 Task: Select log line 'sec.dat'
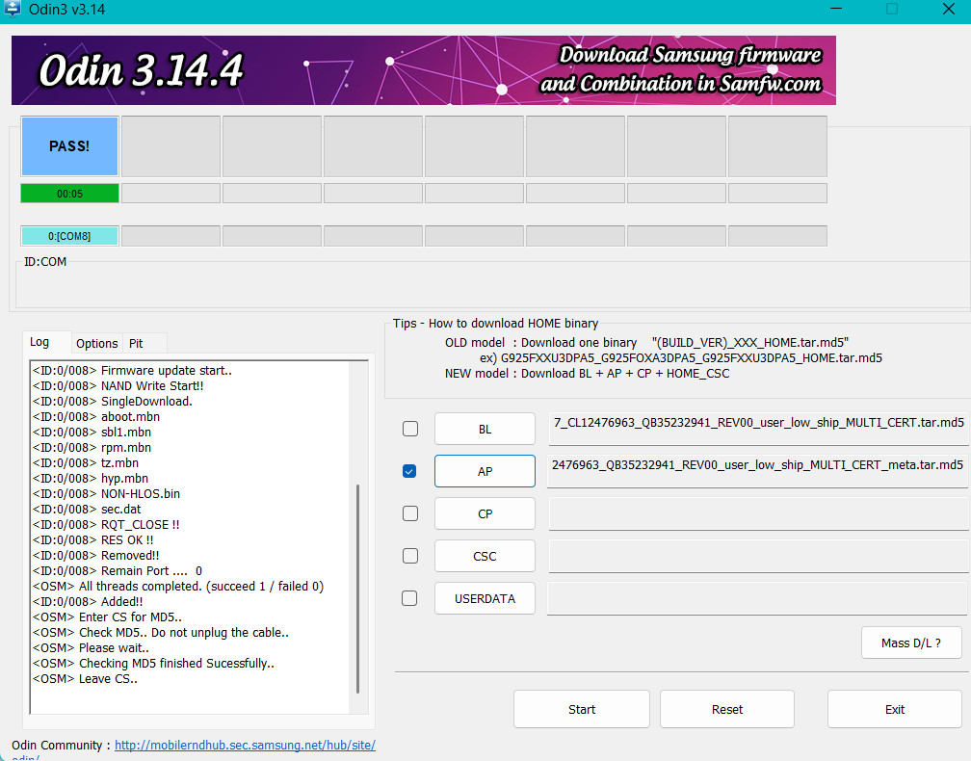[x=87, y=509]
